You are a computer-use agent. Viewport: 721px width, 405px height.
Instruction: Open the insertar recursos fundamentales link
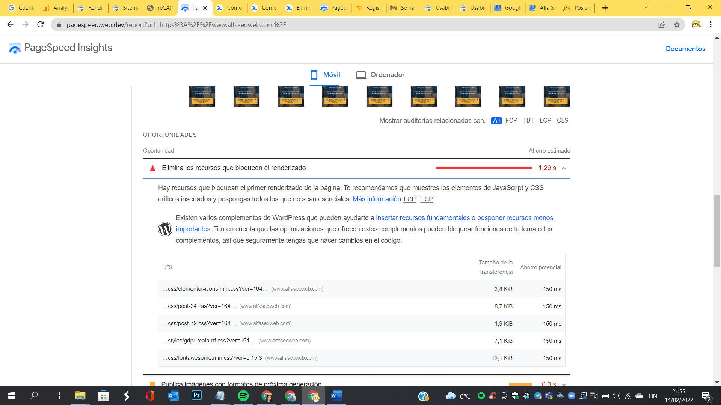423,218
